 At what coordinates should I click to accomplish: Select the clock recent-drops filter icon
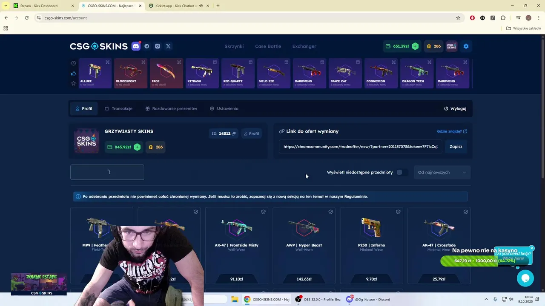pos(74,63)
